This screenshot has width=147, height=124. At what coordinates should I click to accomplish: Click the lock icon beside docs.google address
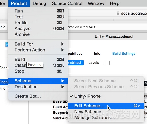[118, 13]
